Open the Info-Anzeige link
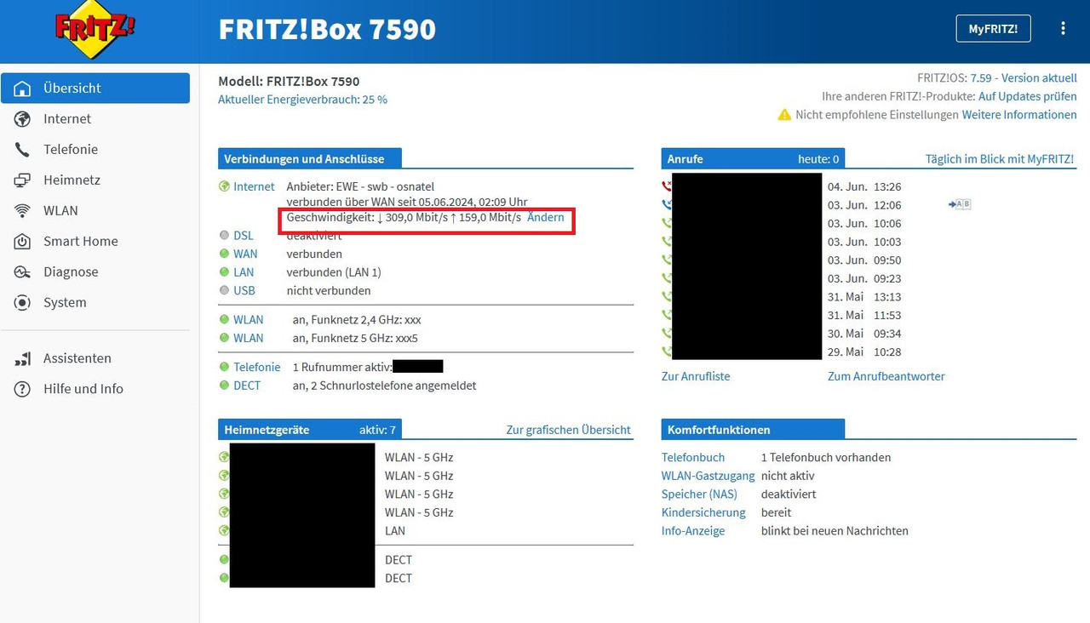Viewport: 1090px width, 623px height. point(693,531)
